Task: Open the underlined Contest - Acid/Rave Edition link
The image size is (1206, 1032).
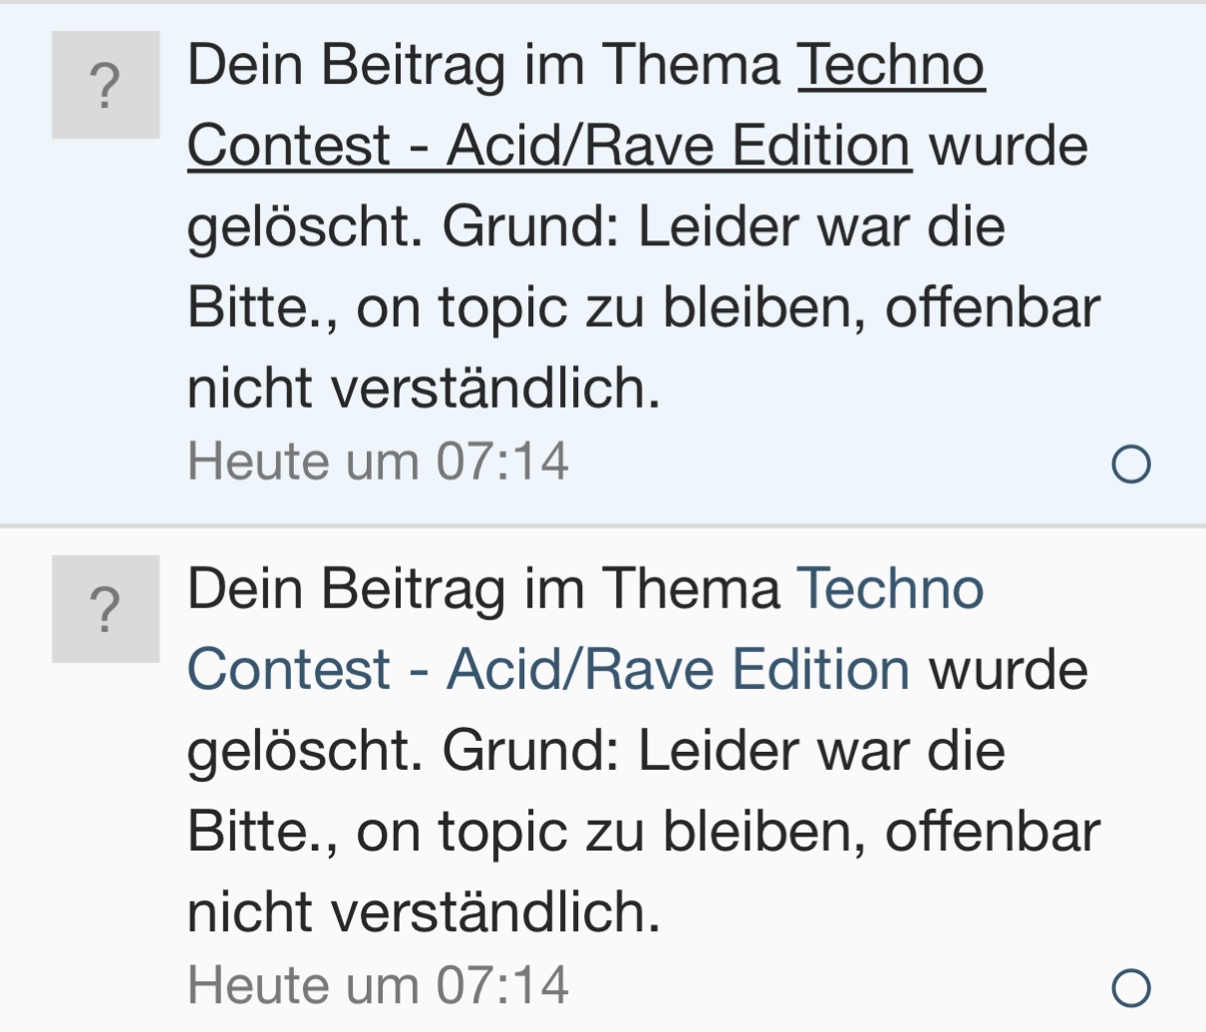Action: tap(548, 146)
